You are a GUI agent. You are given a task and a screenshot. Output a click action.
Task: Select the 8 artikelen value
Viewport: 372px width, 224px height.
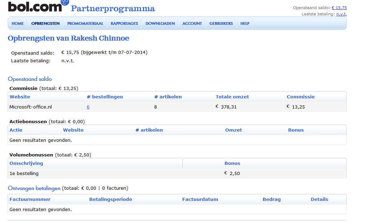(x=156, y=107)
